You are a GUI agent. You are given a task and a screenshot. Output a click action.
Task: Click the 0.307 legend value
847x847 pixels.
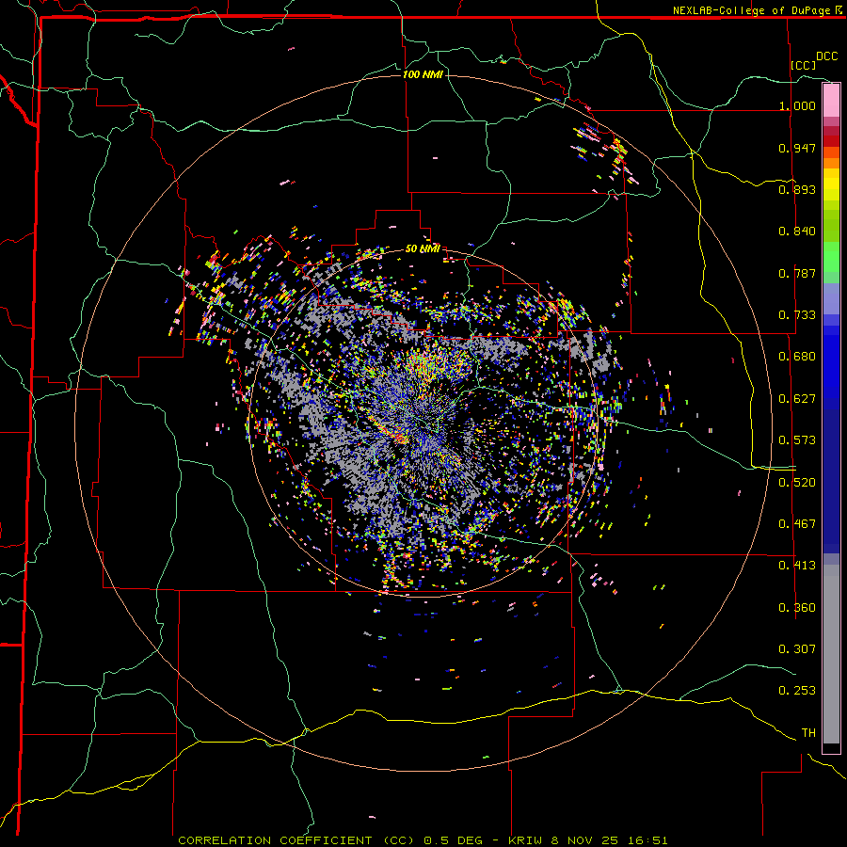(797, 649)
